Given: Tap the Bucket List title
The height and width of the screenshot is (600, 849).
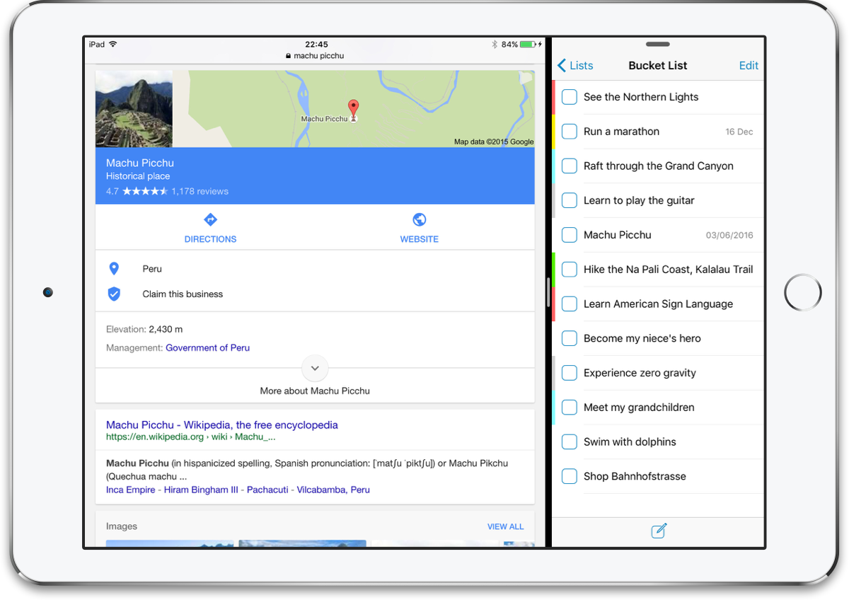Looking at the screenshot, I should click(658, 65).
